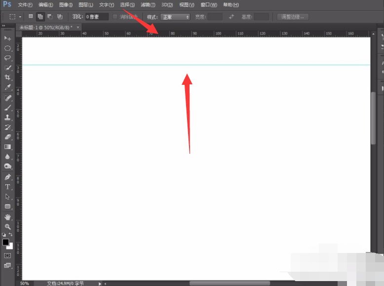Select the Brush tool
The width and height of the screenshot is (384, 286).
click(7, 107)
